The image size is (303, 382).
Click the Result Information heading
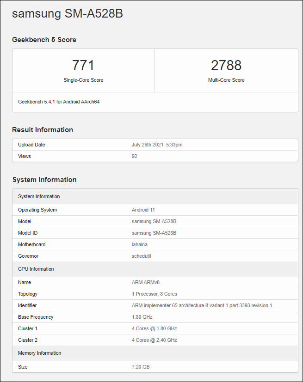43,130
